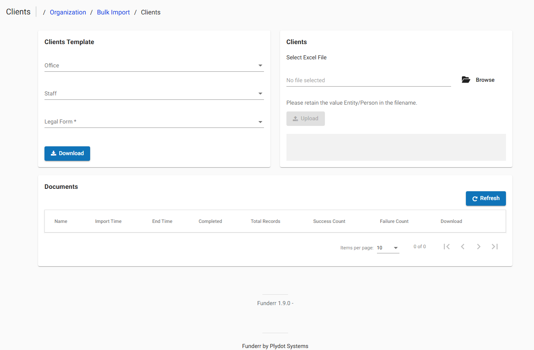Click the upload icon on the Upload button

pyautogui.click(x=295, y=118)
